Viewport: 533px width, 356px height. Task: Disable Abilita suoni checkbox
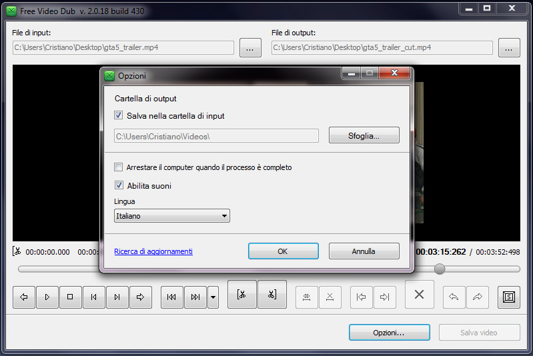coord(119,185)
